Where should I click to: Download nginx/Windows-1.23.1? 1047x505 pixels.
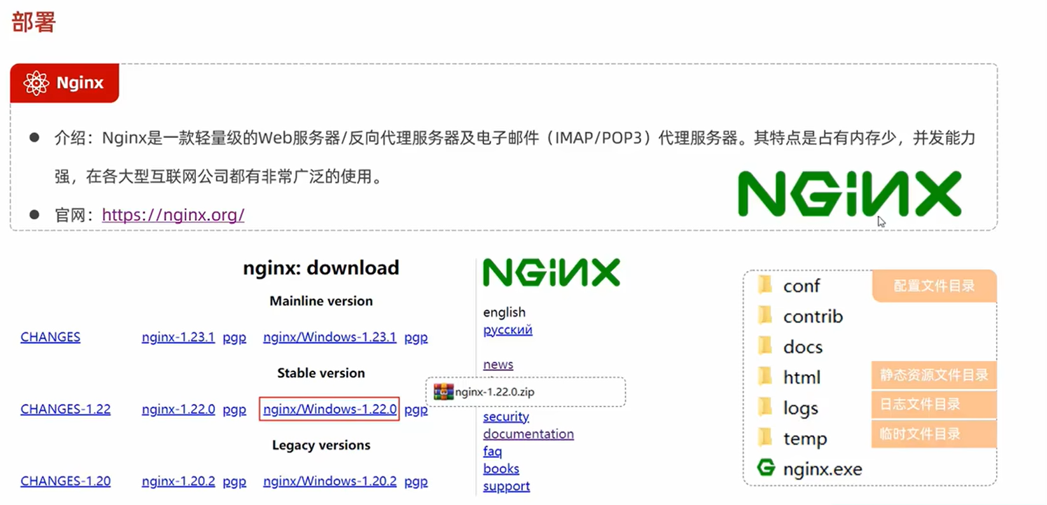click(329, 337)
